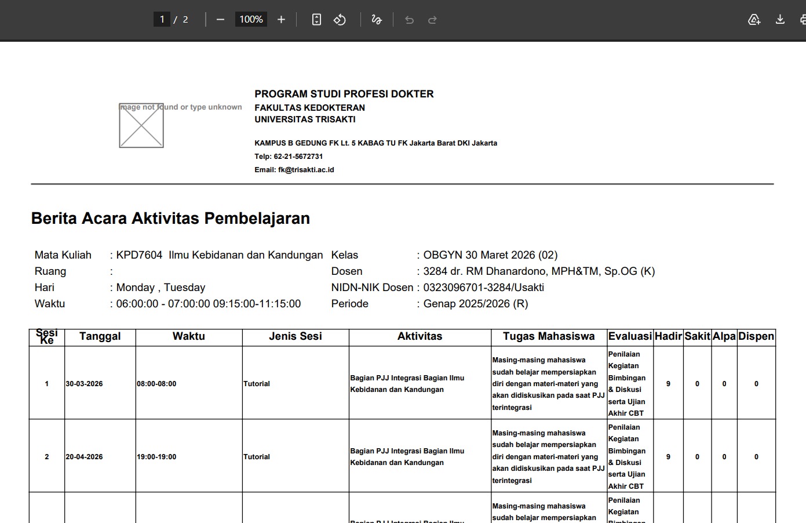Rotate the document counterclockwise
This screenshot has height=523, width=806.
tap(340, 20)
